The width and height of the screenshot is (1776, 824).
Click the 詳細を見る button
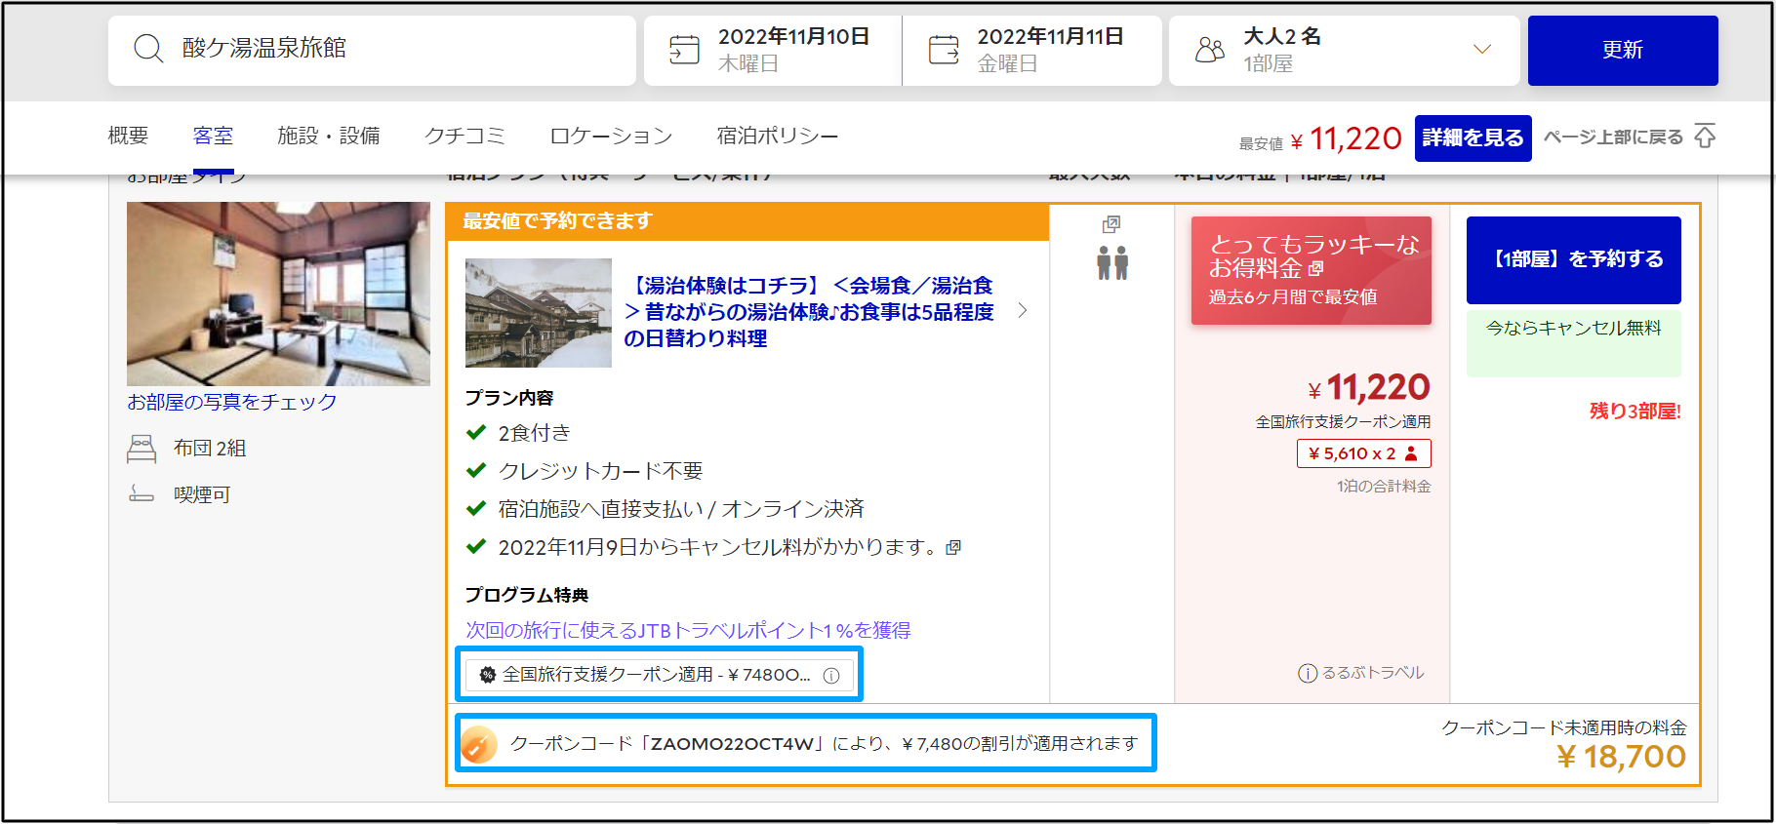1473,138
